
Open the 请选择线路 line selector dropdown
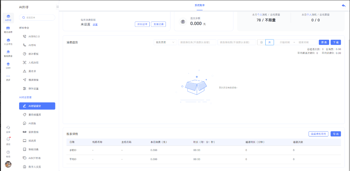click(236, 42)
